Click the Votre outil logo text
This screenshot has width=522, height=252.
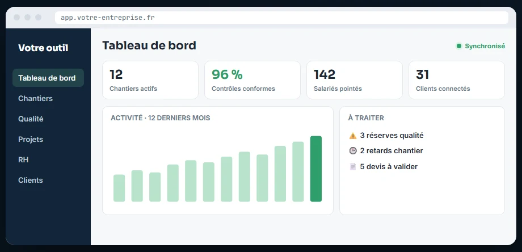click(43, 48)
